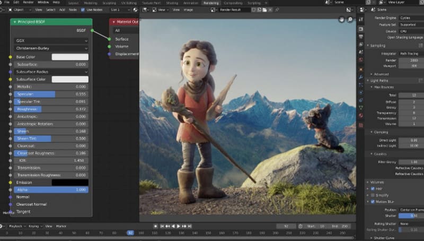424x241 pixels.
Task: Open the Render properties tab icon
Action: click(x=361, y=29)
